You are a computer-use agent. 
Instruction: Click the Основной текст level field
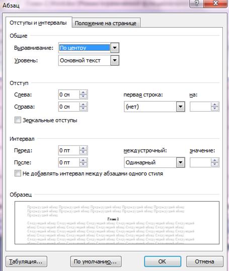85,60
